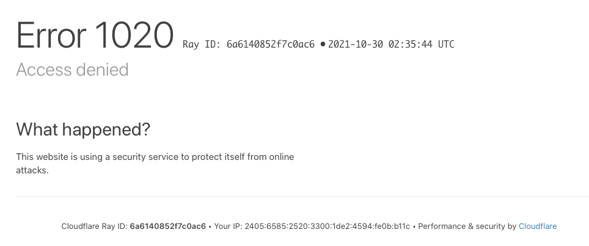Viewport: 589px width, 246px height.
Task: Click the security service explanation paragraph
Action: pyautogui.click(x=155, y=164)
